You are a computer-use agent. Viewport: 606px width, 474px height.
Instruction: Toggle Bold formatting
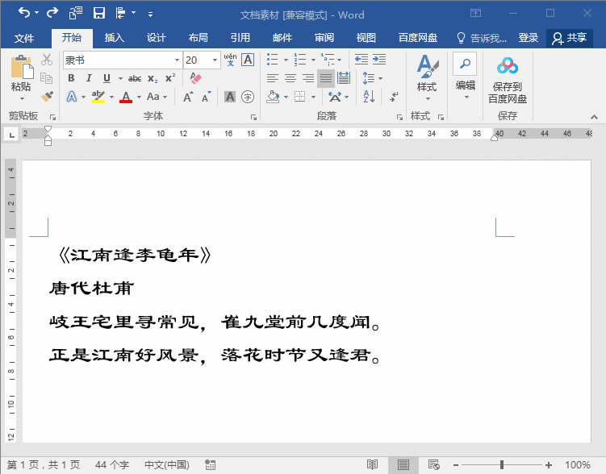tap(71, 78)
